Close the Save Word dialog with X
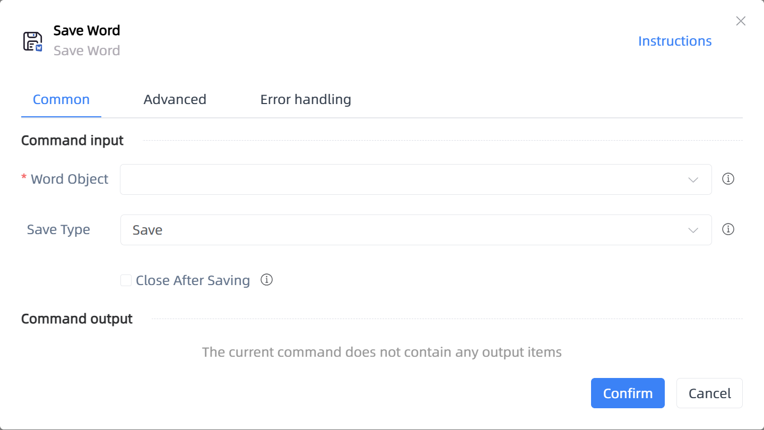Viewport: 764px width, 430px height. 741,21
